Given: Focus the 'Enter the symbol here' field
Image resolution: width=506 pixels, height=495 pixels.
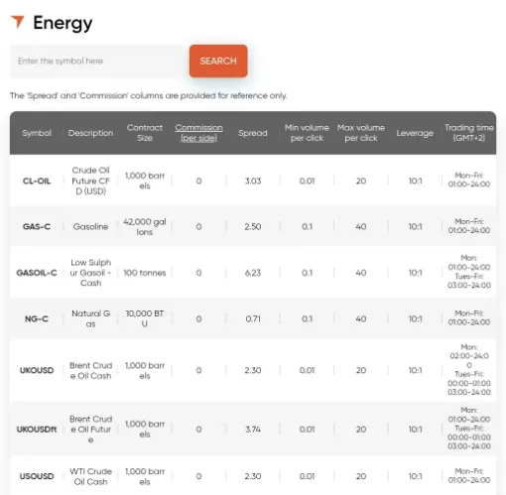Looking at the screenshot, I should pos(99,62).
